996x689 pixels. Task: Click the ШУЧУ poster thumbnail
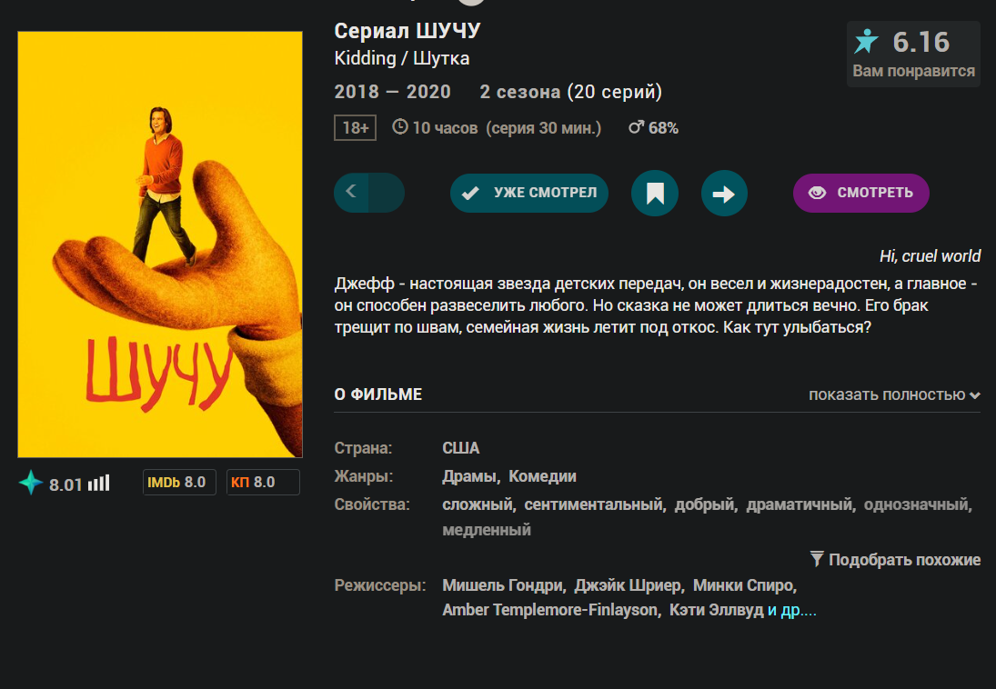click(160, 245)
